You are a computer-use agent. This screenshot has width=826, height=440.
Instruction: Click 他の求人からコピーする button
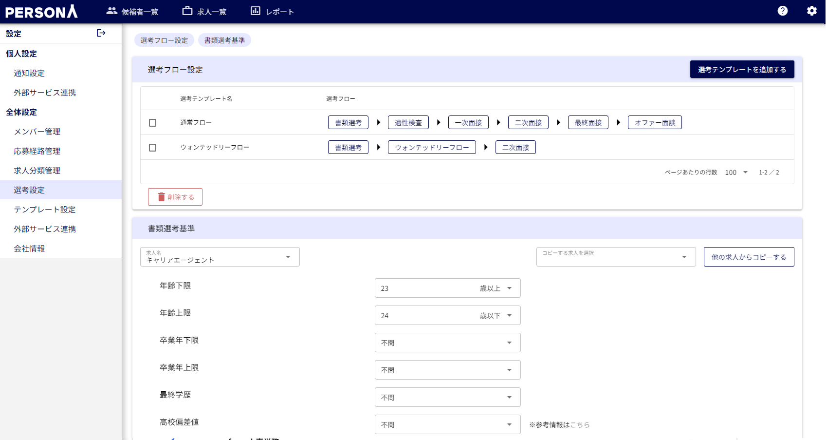point(749,257)
